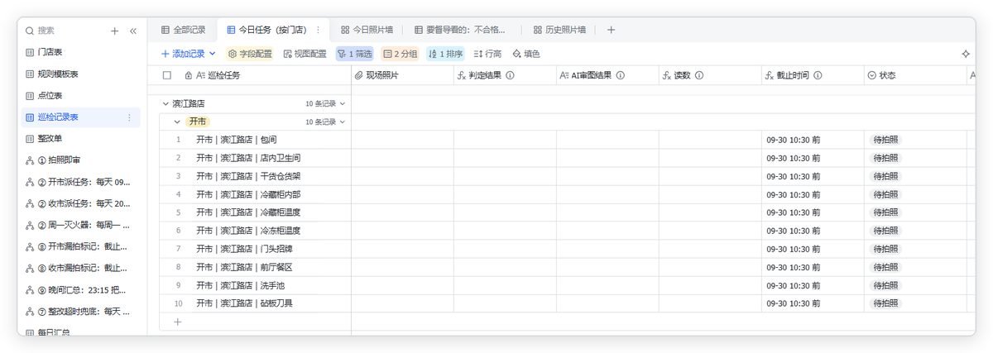
Task: Open the ⑨ 晚间汇总 workflow
Action: (x=79, y=290)
